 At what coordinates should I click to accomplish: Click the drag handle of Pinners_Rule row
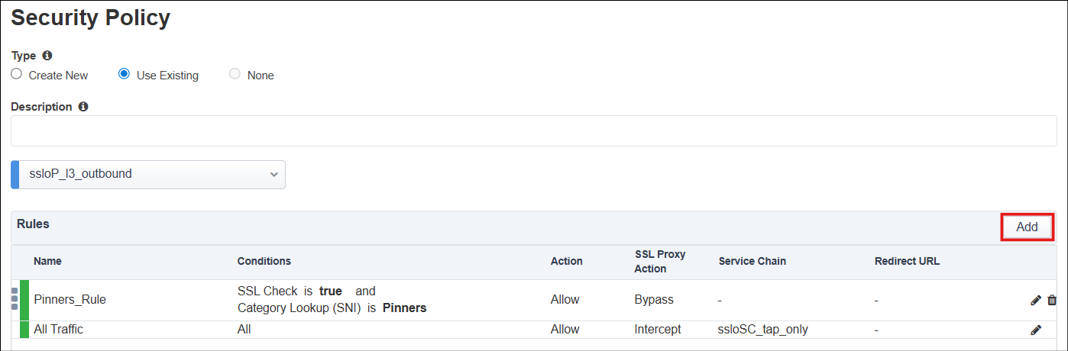click(x=15, y=299)
